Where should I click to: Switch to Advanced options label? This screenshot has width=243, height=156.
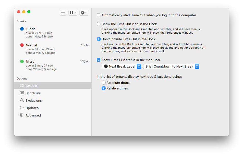33,115
